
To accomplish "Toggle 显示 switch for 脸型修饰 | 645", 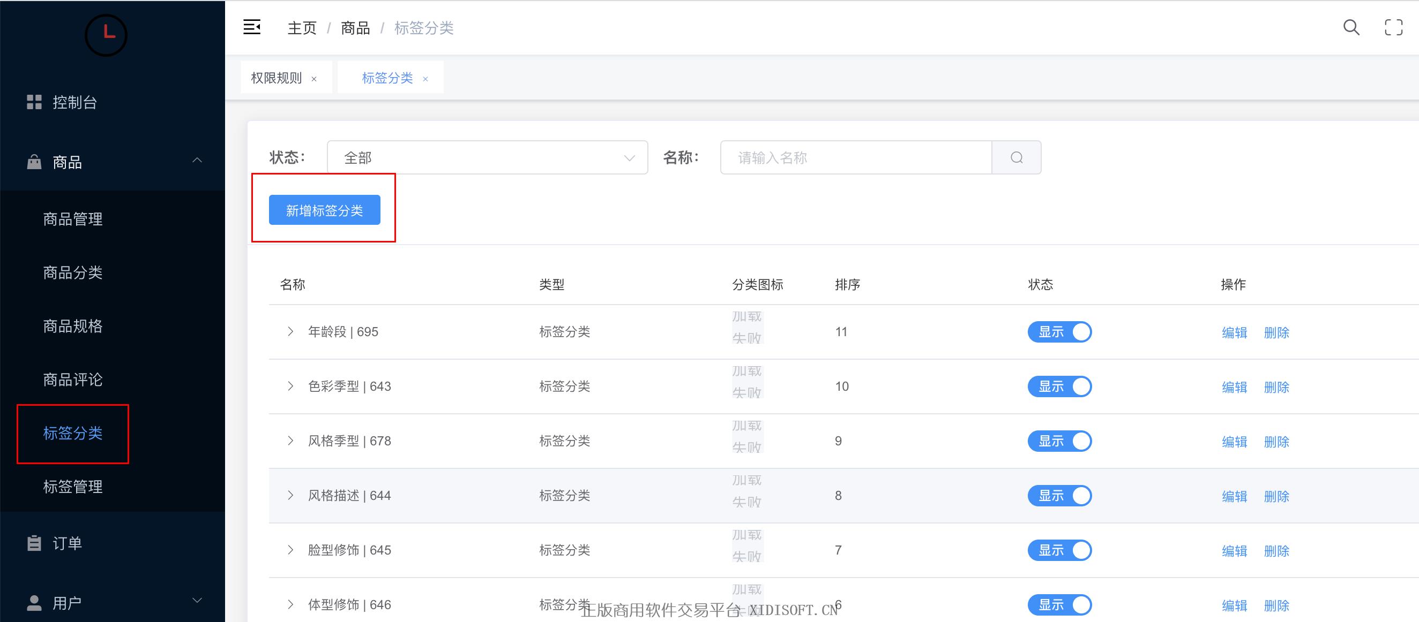I will 1059,550.
